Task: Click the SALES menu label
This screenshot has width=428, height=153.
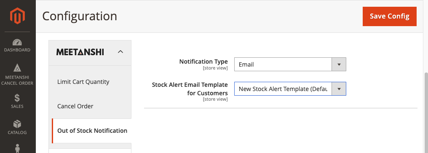Action: coord(17,107)
